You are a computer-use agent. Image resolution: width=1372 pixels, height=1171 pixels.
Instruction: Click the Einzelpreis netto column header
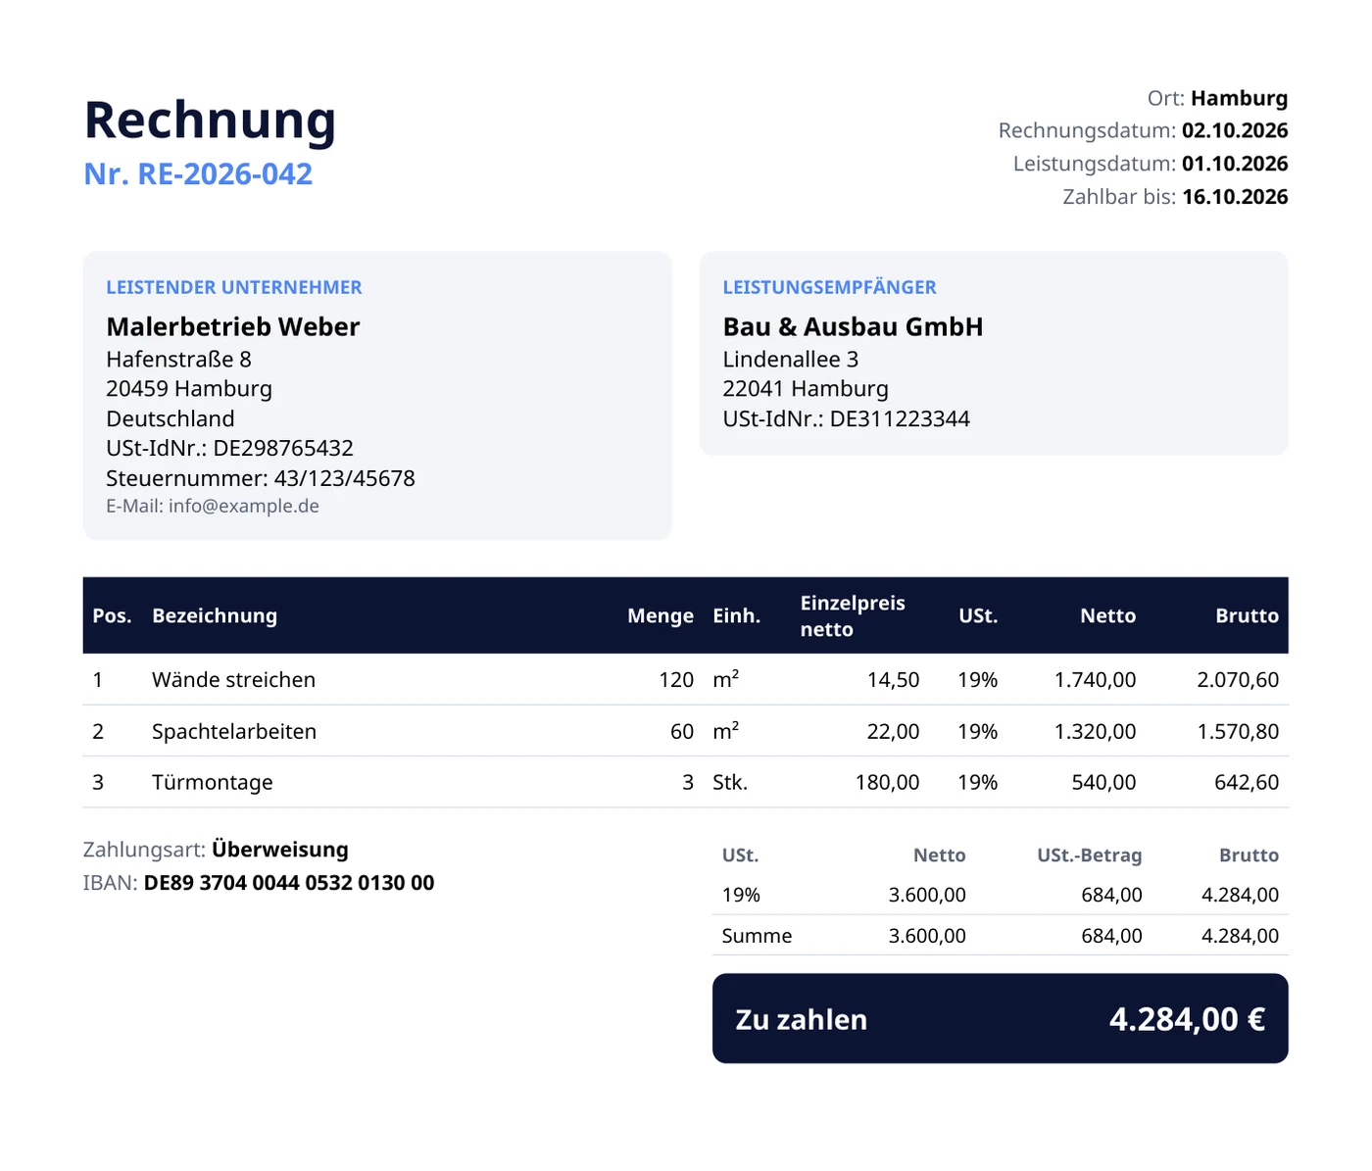click(x=853, y=616)
